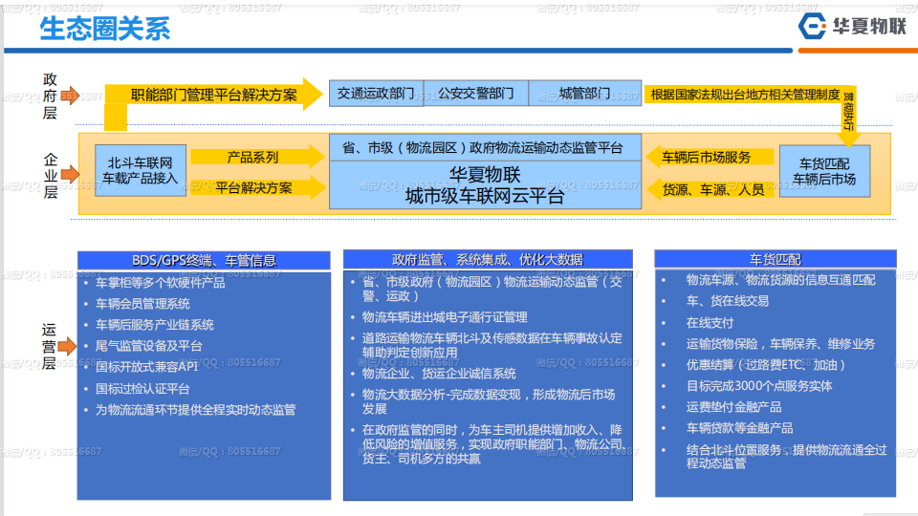Click the 产品系列 arrow
Viewport: 918px width, 516px height.
[257, 157]
